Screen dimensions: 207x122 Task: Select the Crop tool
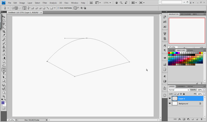(4, 31)
